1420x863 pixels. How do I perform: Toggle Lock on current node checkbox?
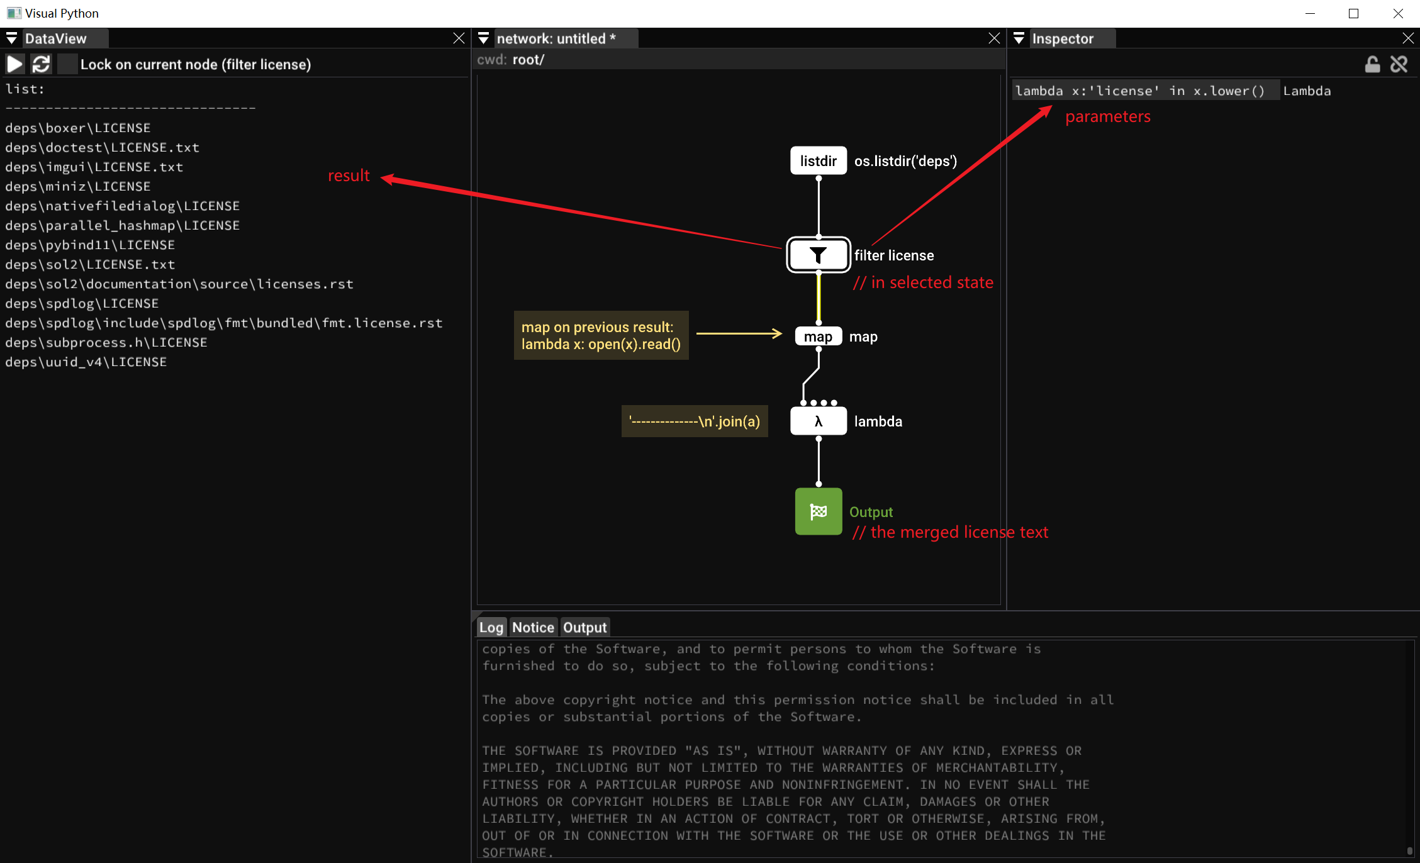click(67, 64)
